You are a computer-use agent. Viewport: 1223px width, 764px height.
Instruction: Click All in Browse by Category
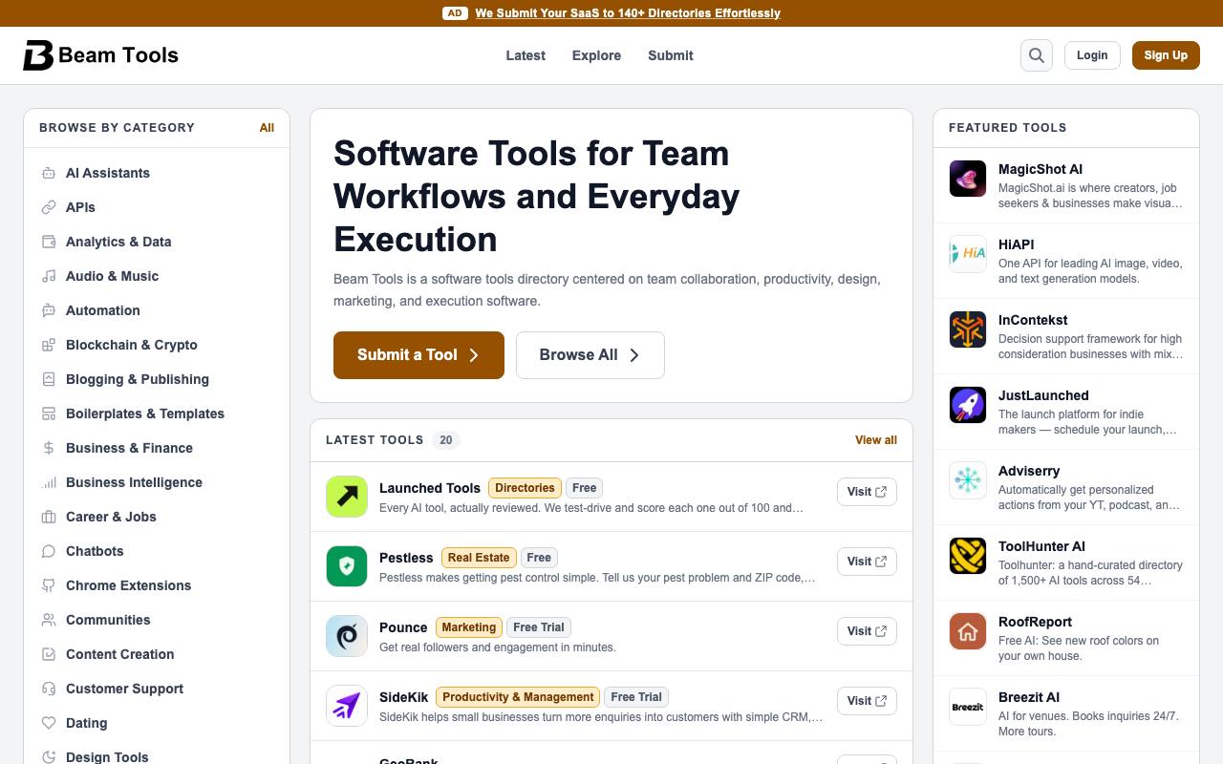click(267, 128)
